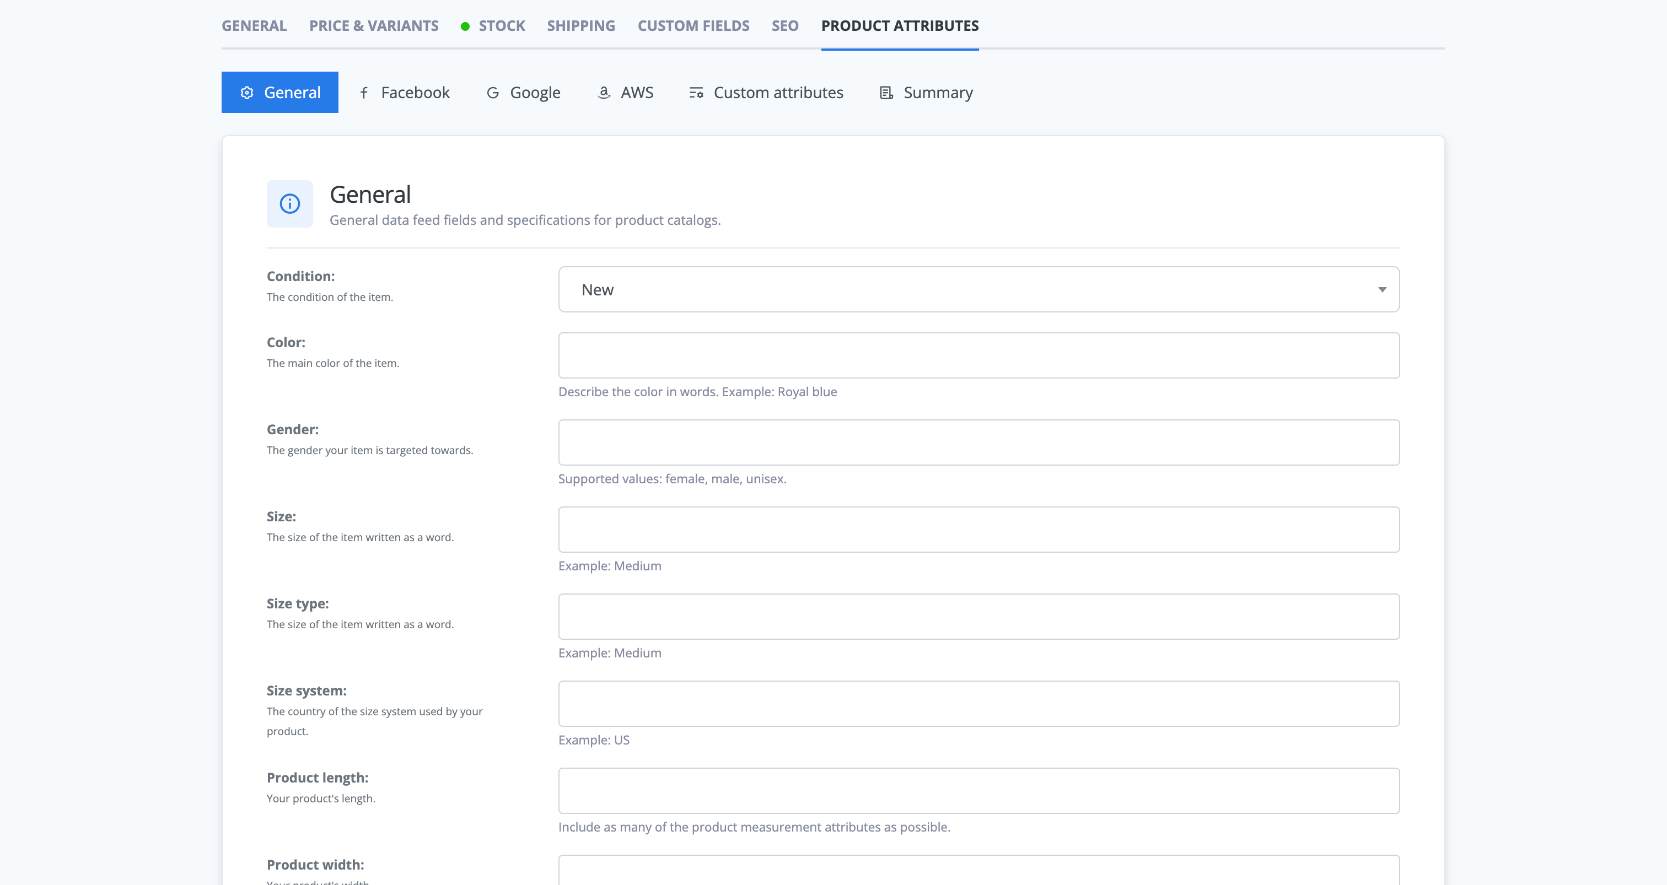Click 'Describe the color in words' hint text
This screenshot has height=885, width=1667.
(697, 392)
